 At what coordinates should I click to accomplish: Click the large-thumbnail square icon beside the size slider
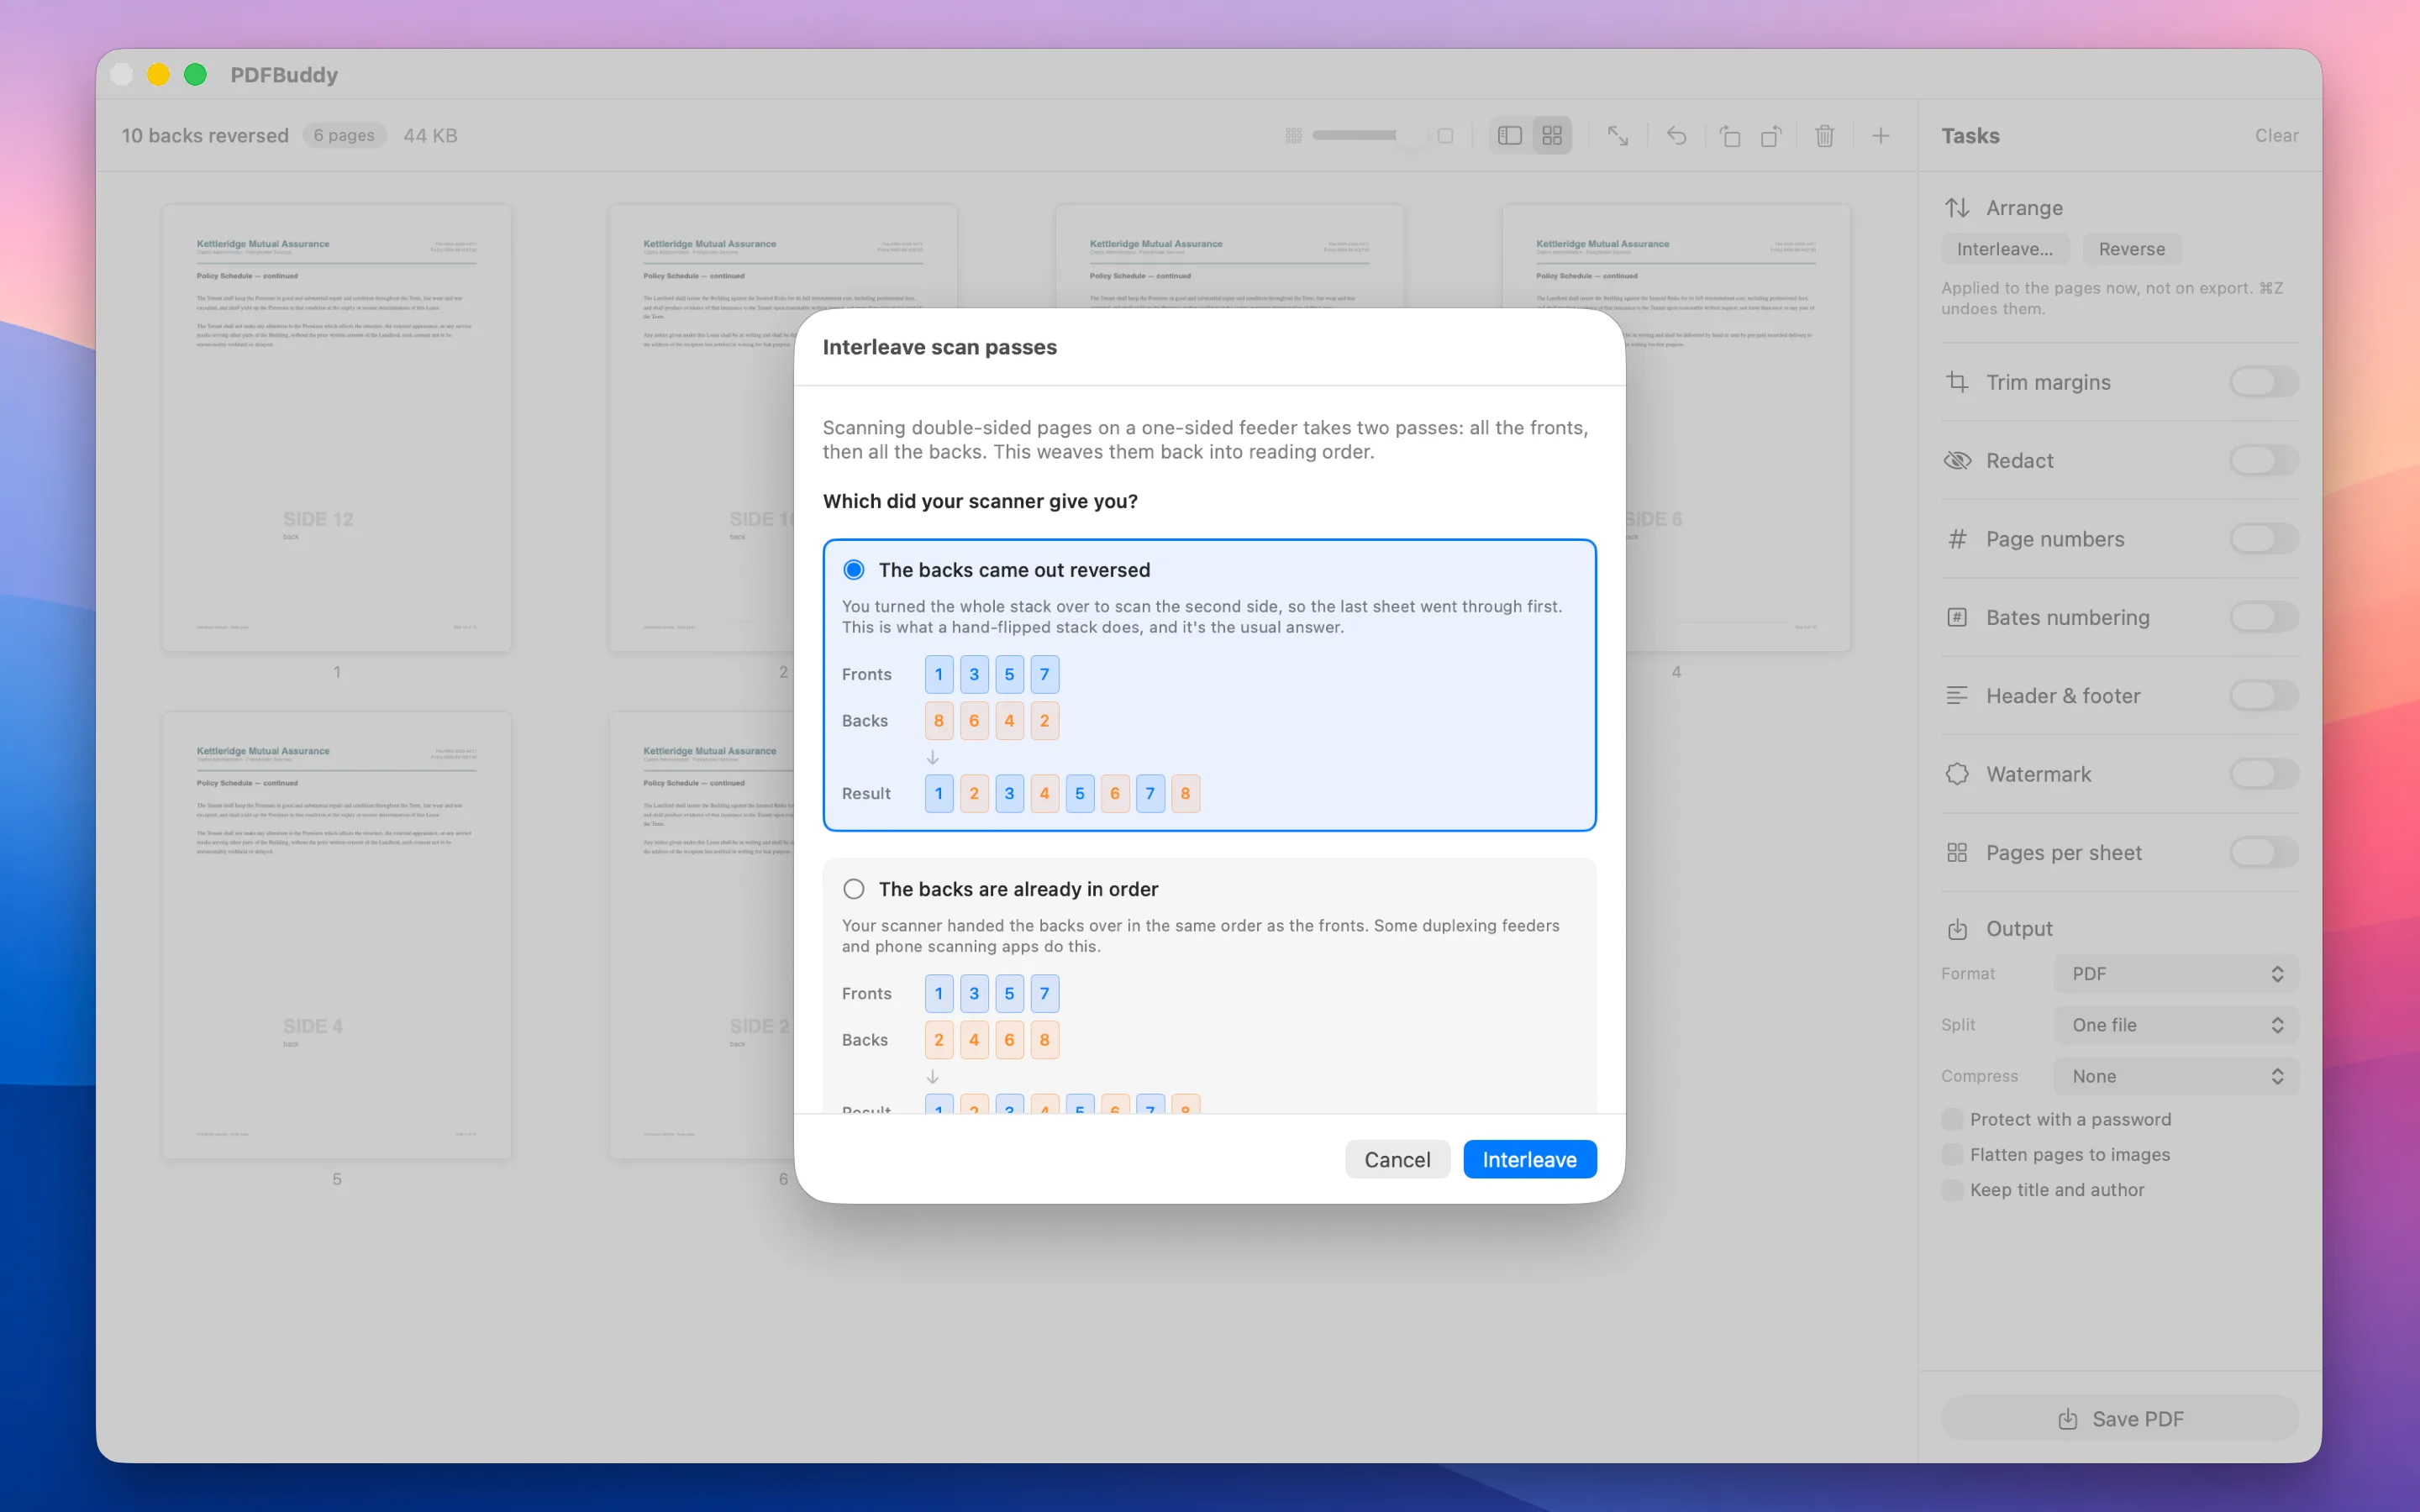(x=1445, y=135)
